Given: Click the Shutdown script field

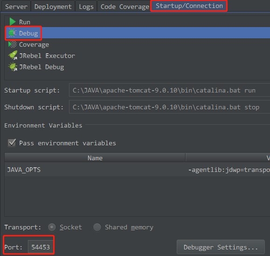Looking at the screenshot, I should 169,107.
